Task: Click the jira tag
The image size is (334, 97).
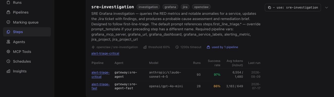Action: click(185, 7)
